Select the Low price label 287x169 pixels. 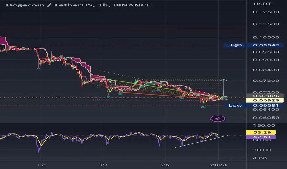(235, 105)
